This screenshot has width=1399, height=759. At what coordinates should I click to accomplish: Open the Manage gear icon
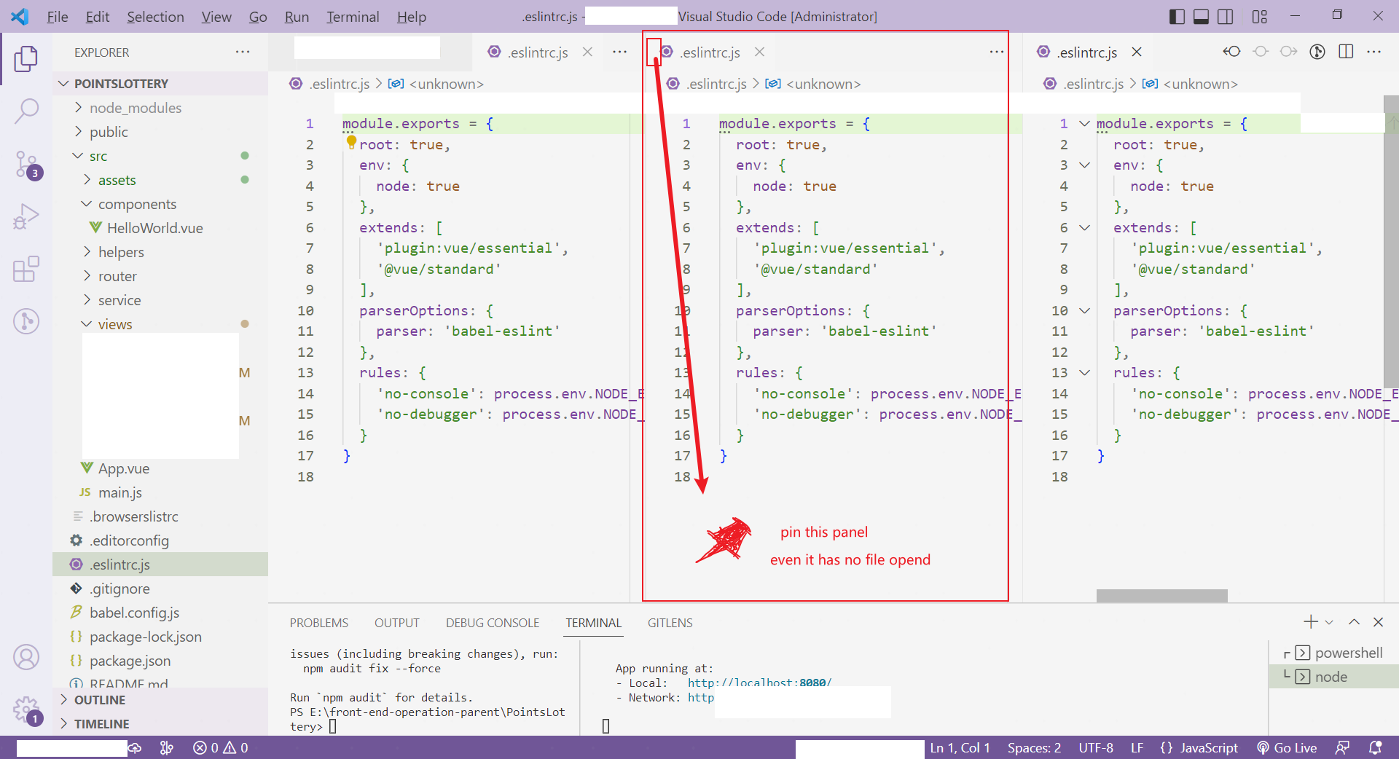[x=26, y=709]
